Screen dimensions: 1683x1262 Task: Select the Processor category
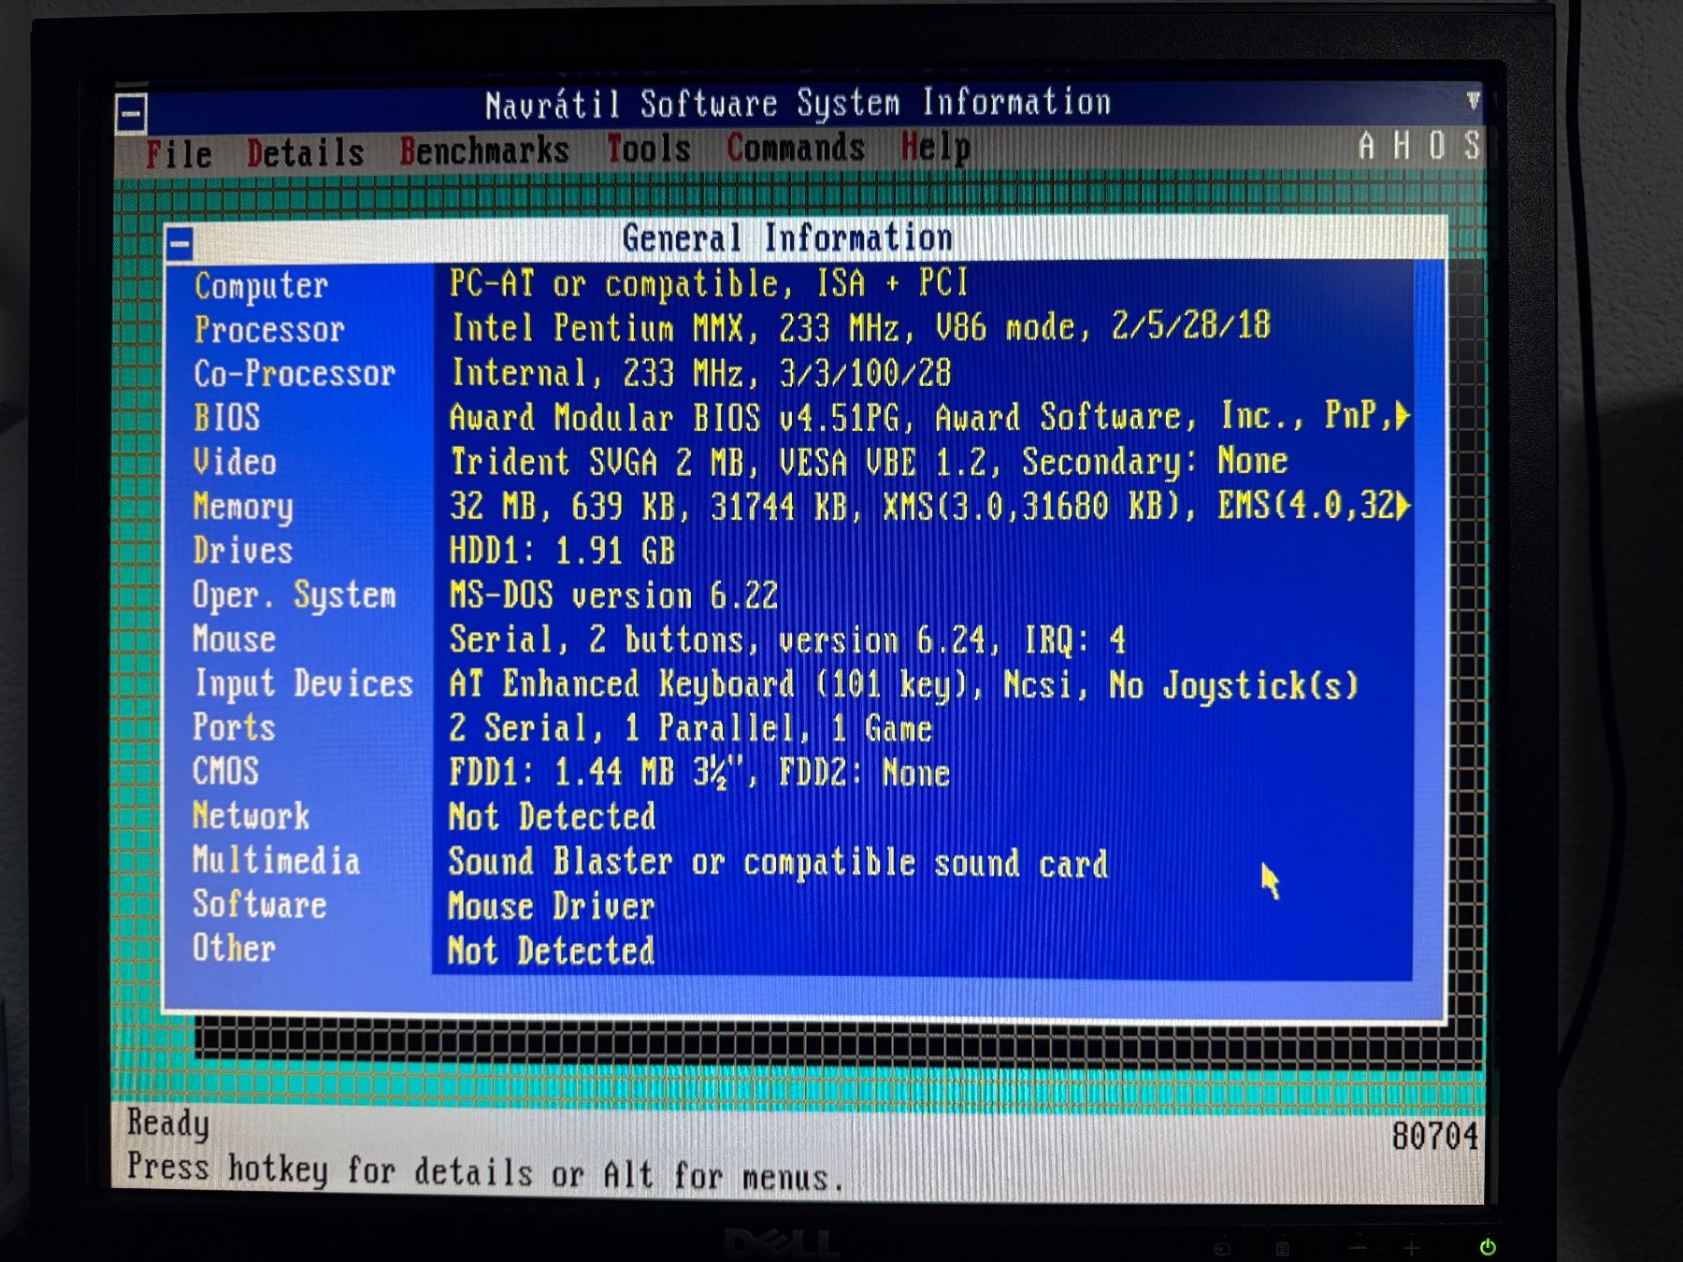(x=269, y=330)
